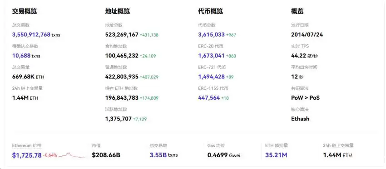
Task: Click normal address count 422,803,935
Action: click(122, 77)
